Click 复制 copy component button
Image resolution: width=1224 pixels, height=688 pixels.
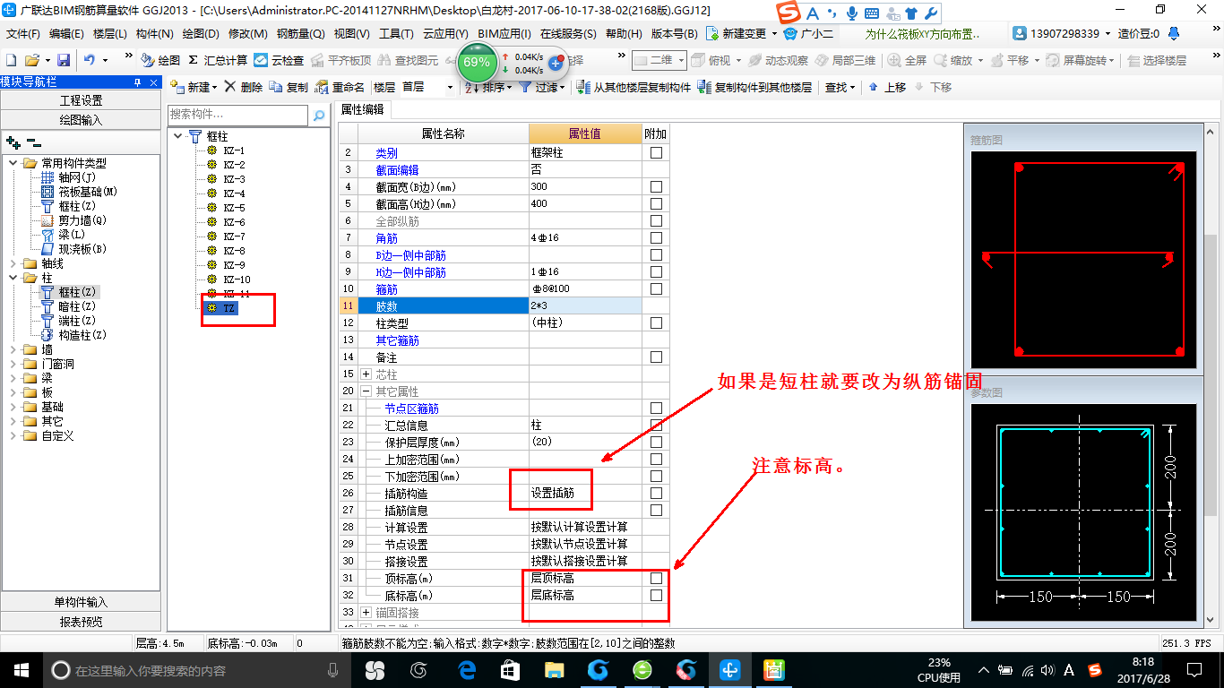289,87
